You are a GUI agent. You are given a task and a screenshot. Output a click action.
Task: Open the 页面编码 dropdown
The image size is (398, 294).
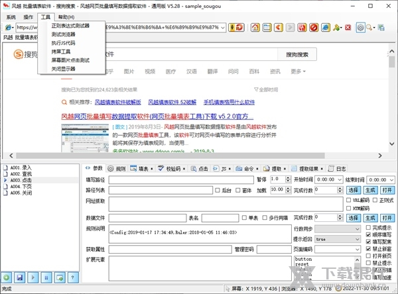tap(358, 250)
